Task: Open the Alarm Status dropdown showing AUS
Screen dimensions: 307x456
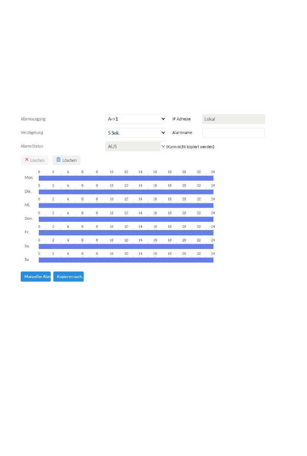Action: (x=135, y=147)
